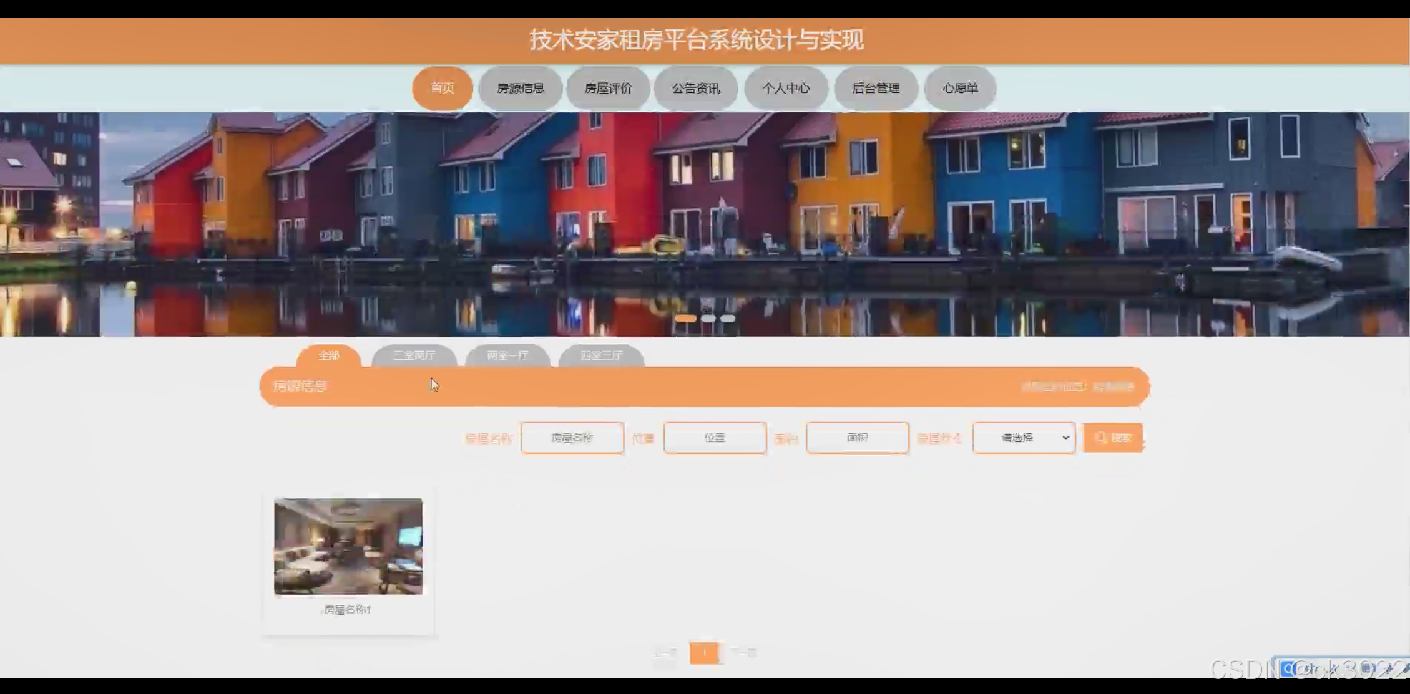Open 房屋评价 page
Image resolution: width=1410 pixels, height=694 pixels.
coord(608,88)
